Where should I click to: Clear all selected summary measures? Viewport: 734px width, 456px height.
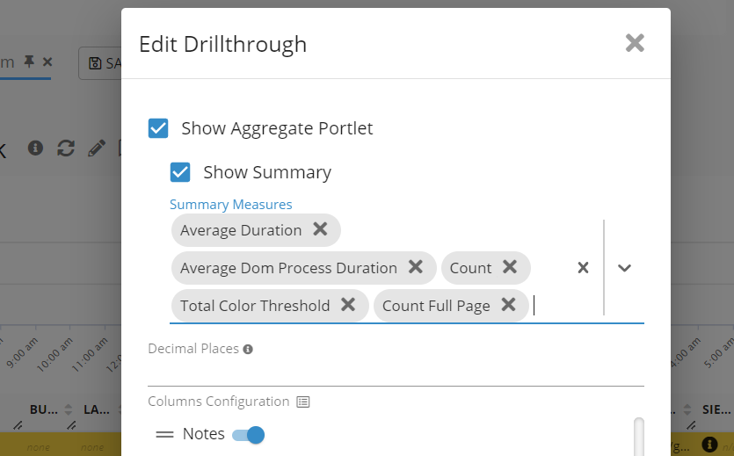click(x=583, y=268)
